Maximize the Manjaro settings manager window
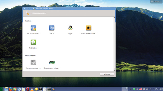The height and width of the screenshot is (91, 163). (x=28, y=9)
